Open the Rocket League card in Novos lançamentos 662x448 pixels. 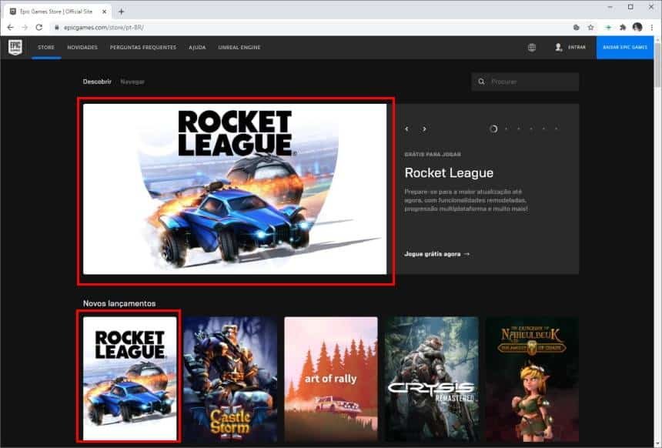pyautogui.click(x=129, y=378)
